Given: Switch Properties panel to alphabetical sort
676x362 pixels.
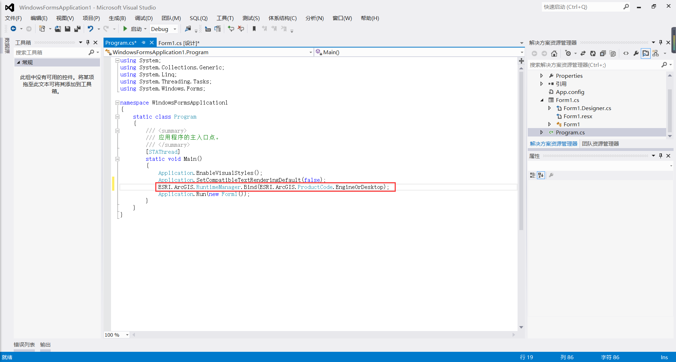Looking at the screenshot, I should 541,175.
